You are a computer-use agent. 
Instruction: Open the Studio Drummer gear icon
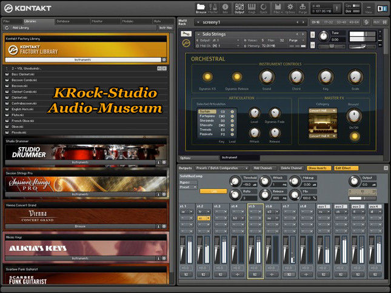point(164,162)
